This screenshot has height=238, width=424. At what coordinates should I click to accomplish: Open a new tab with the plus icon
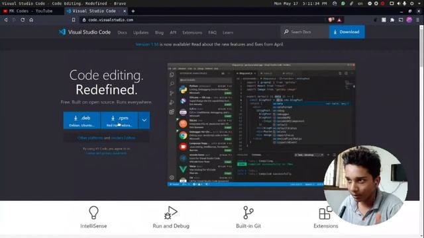coord(132,11)
